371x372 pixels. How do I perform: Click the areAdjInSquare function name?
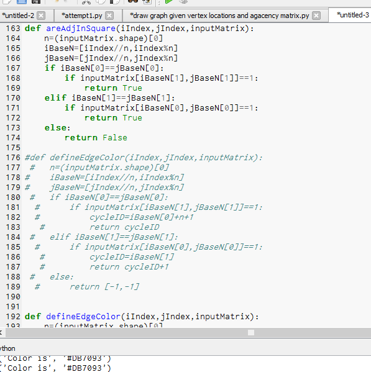(x=81, y=29)
